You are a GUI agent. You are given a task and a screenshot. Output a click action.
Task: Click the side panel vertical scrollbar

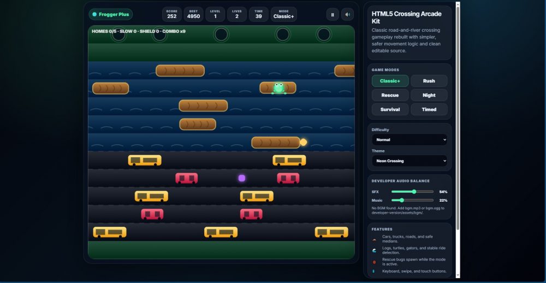click(458, 118)
